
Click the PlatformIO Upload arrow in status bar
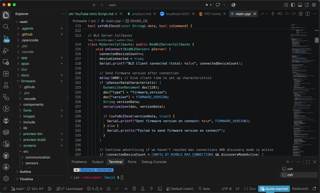click(x=125, y=189)
